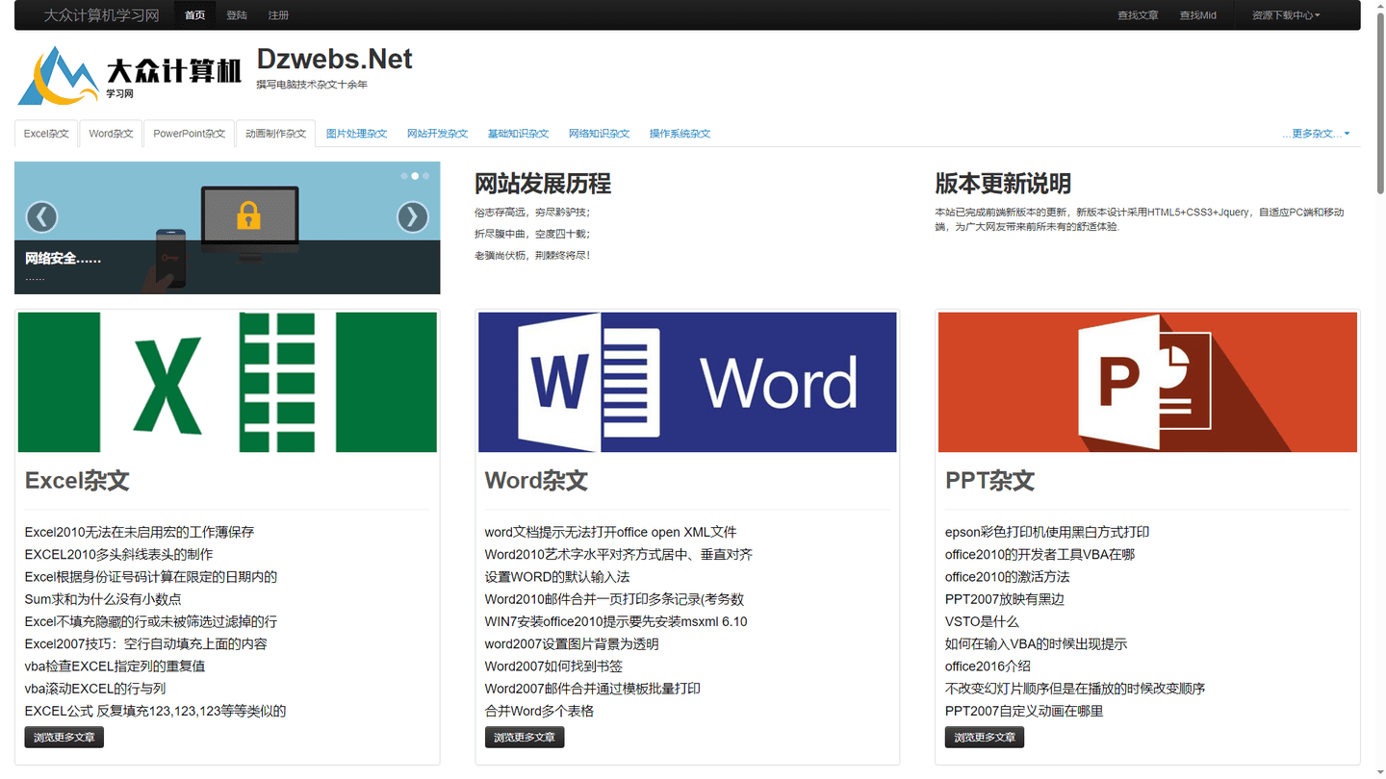Switch to the 操作系统杂文 tab

point(680,134)
